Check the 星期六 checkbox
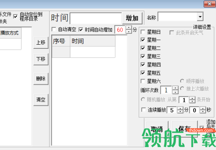 (143, 81)
